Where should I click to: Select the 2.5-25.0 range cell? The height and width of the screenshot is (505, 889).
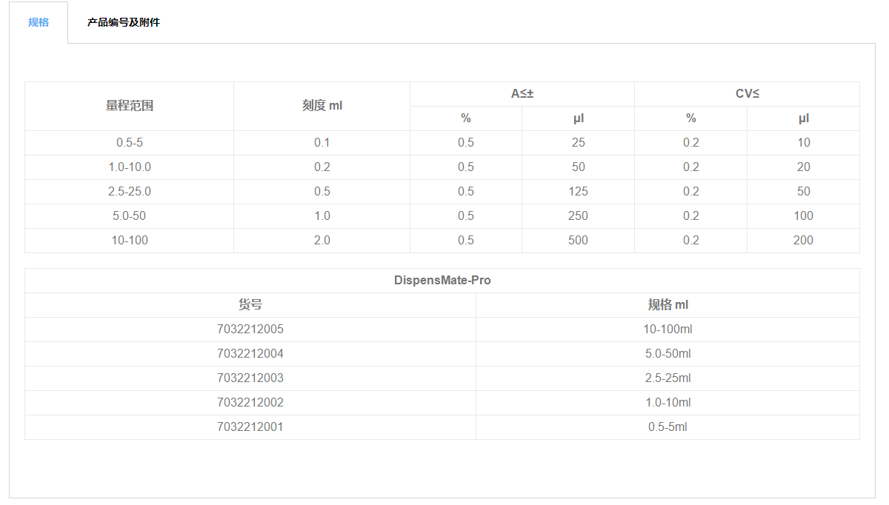[130, 191]
